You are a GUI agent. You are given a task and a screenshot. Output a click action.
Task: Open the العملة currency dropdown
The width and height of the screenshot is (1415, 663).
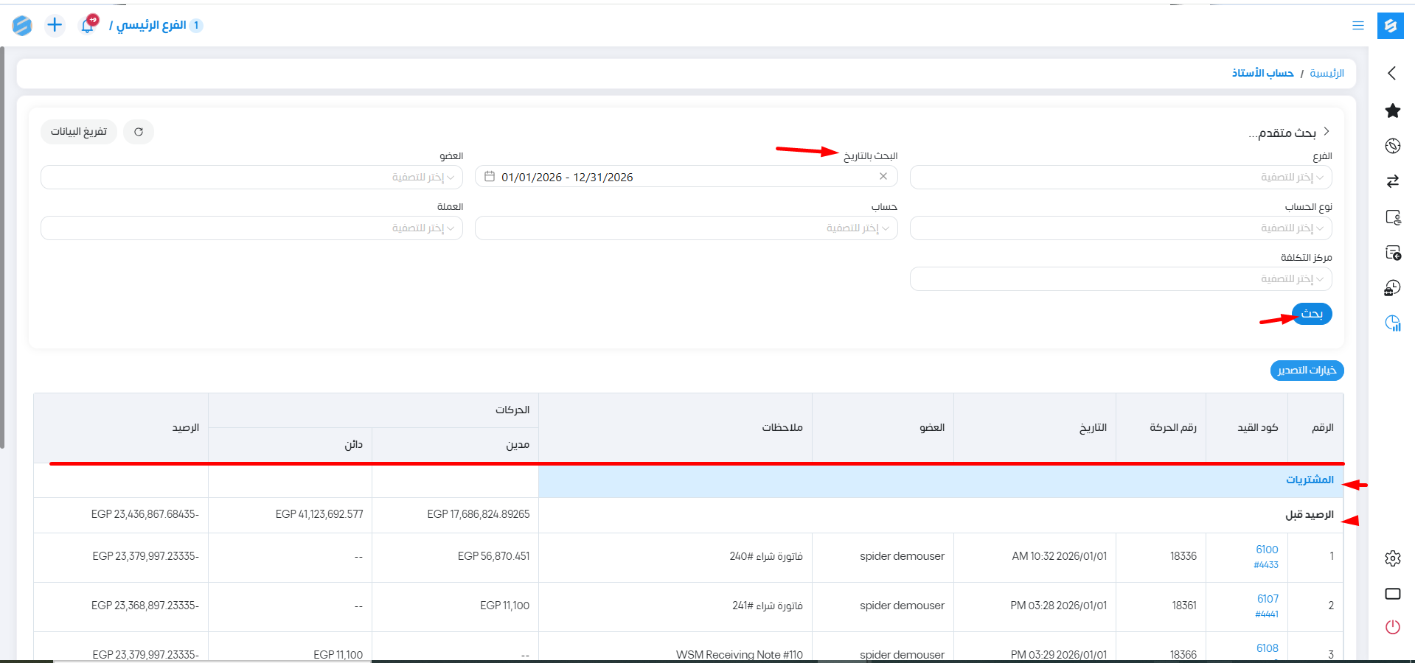(251, 228)
